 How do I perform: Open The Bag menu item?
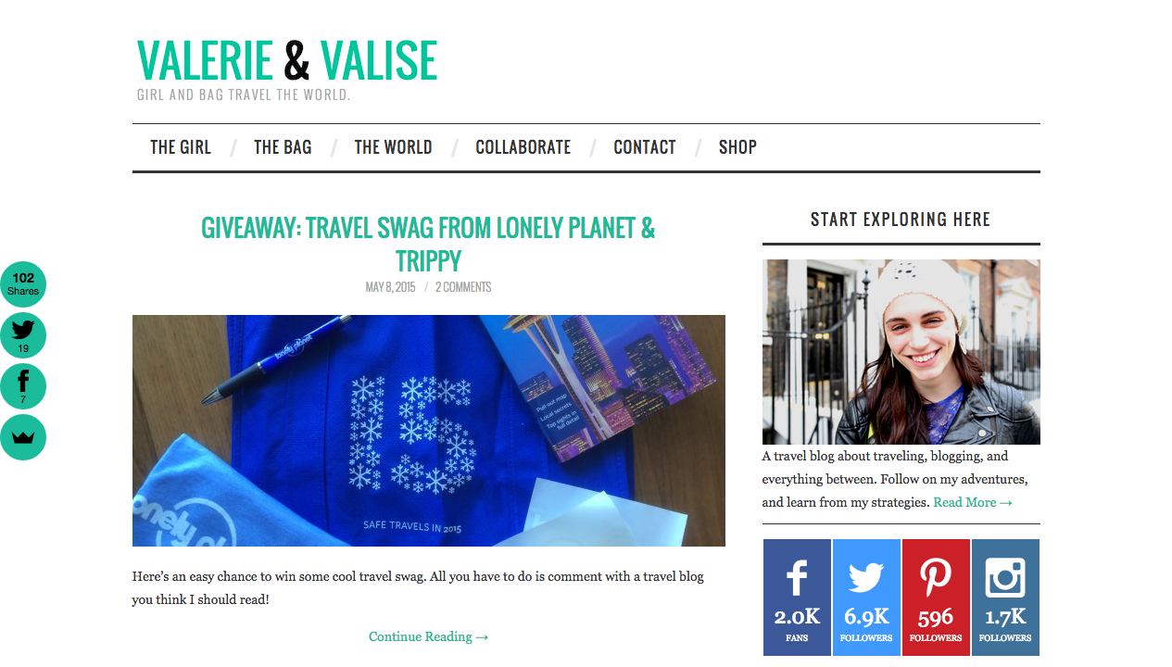(x=283, y=147)
